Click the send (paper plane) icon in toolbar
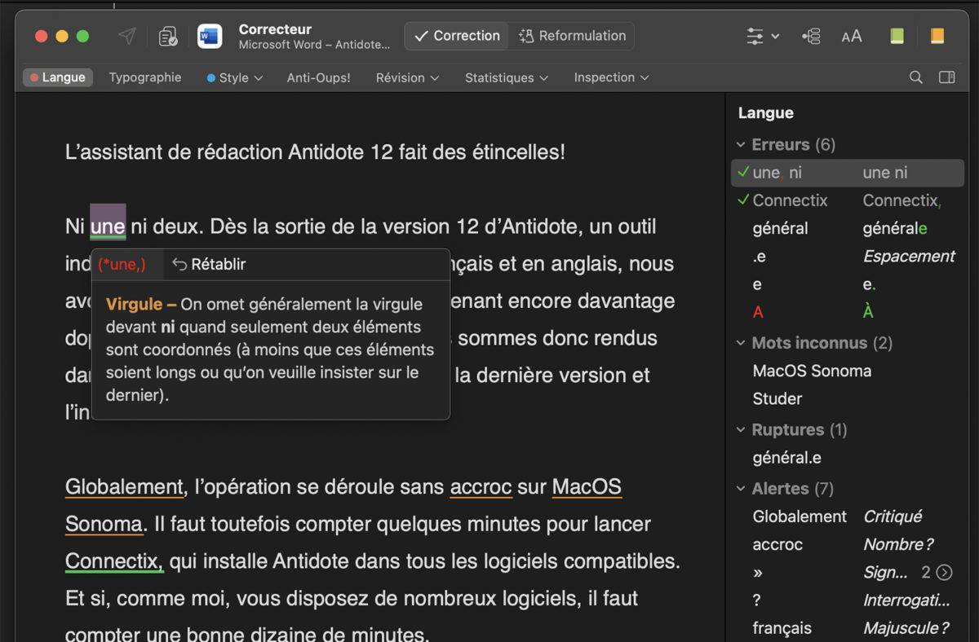Viewport: 979px width, 642px height. [126, 36]
